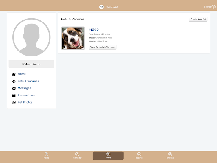The height and width of the screenshot is (163, 217).
Task: Click the profile avatar placeholder image
Action: (x=31, y=37)
